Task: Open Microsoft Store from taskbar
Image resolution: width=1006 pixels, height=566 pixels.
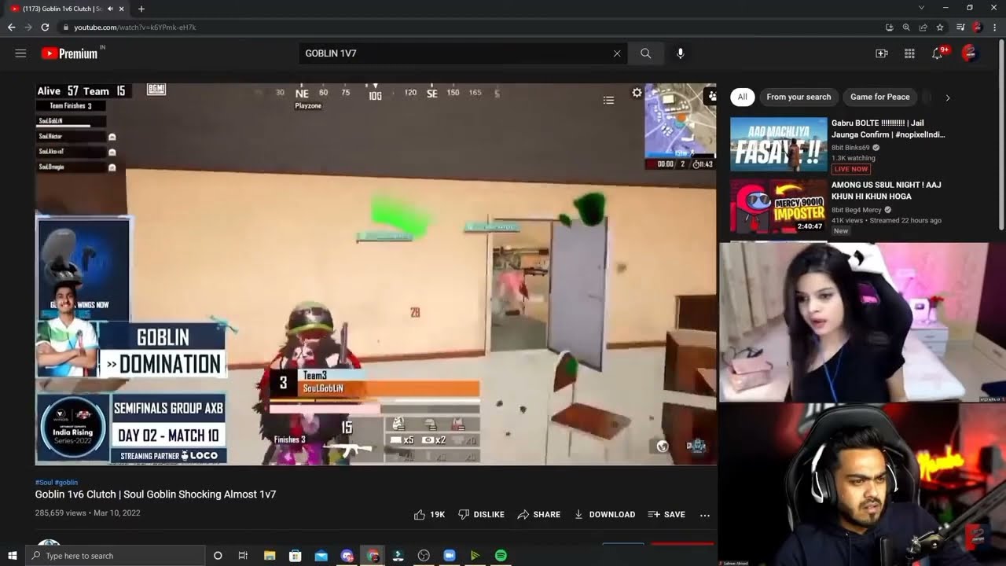Action: click(x=295, y=556)
